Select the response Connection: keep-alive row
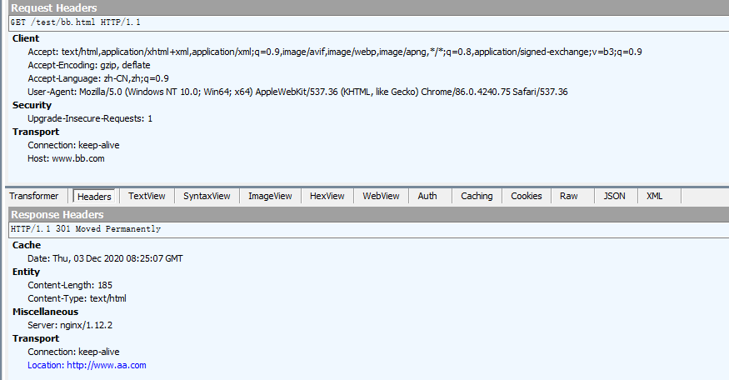This screenshot has height=380, width=729. click(73, 352)
